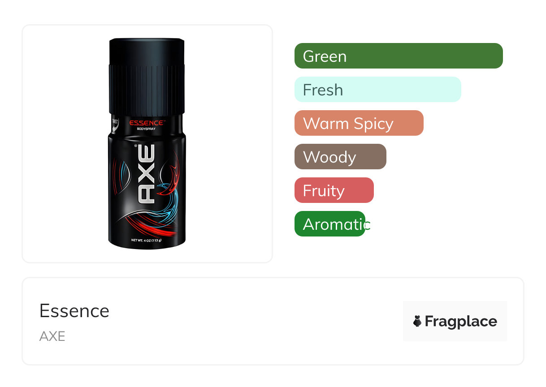Open the AXE brand name link
The width and height of the screenshot is (546, 387).
52,336
